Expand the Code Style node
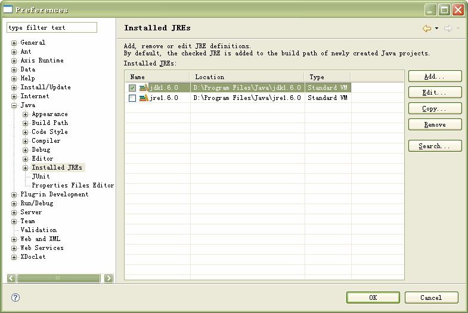468x313 pixels. [26, 132]
